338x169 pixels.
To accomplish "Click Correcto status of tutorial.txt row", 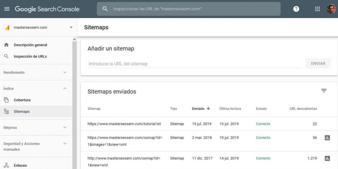I will (263, 124).
